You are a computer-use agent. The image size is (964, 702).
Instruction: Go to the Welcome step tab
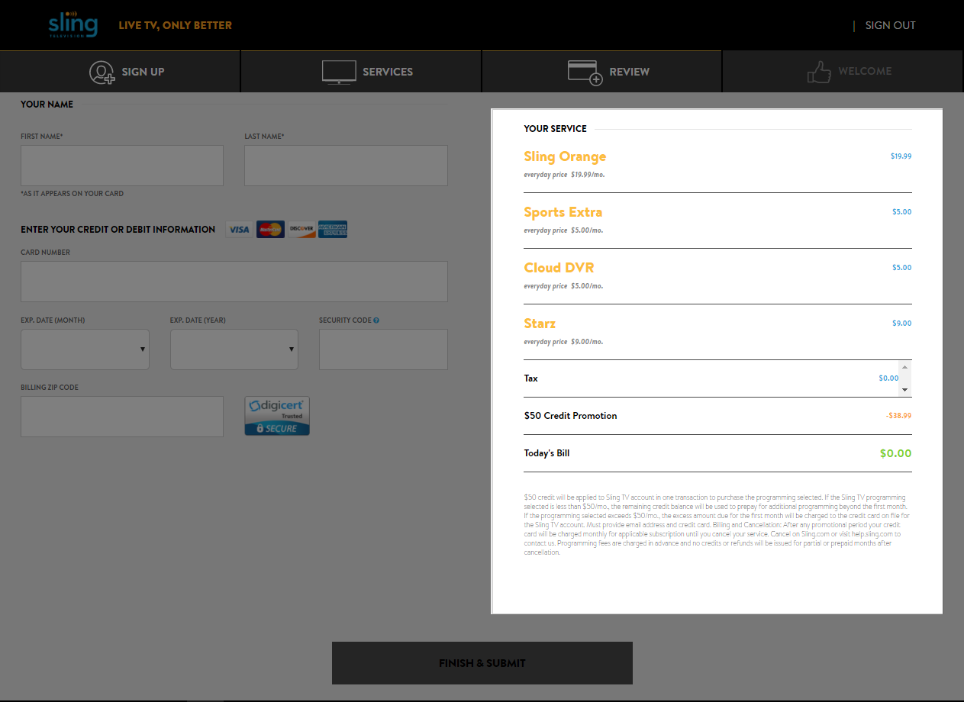tap(843, 72)
